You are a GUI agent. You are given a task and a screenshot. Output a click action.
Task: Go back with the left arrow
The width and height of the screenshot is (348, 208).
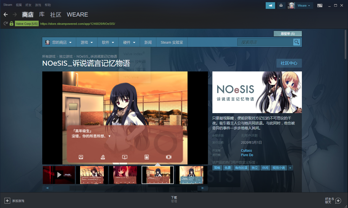pyautogui.click(x=6, y=14)
